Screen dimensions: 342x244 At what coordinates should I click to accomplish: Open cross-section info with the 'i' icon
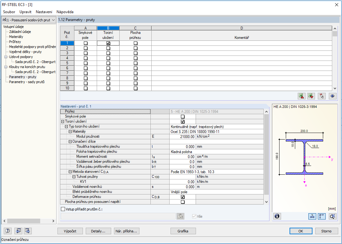coord(277,216)
